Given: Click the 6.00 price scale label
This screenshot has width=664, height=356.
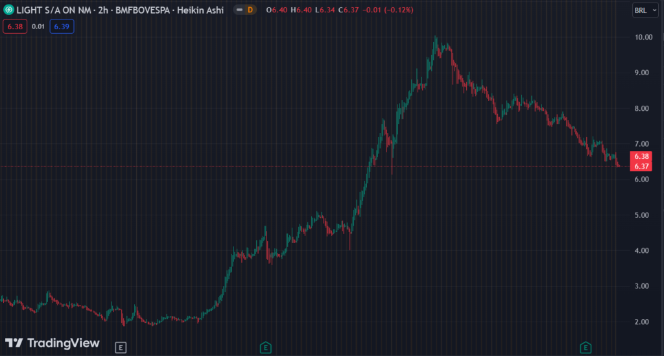Looking at the screenshot, I should 641,180.
